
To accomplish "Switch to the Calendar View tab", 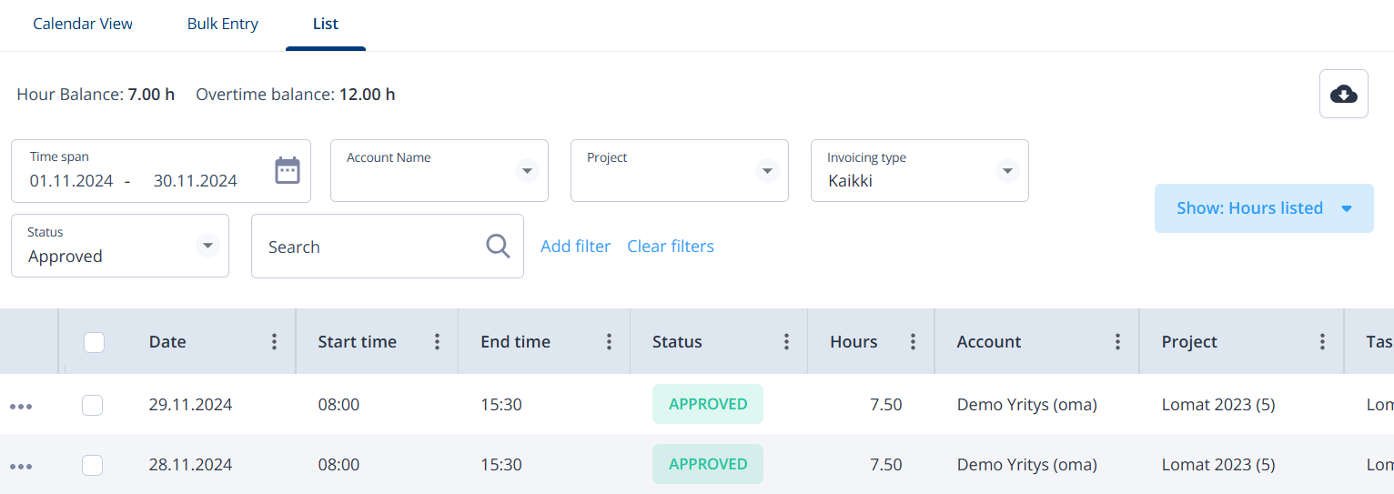I will 83,25.
